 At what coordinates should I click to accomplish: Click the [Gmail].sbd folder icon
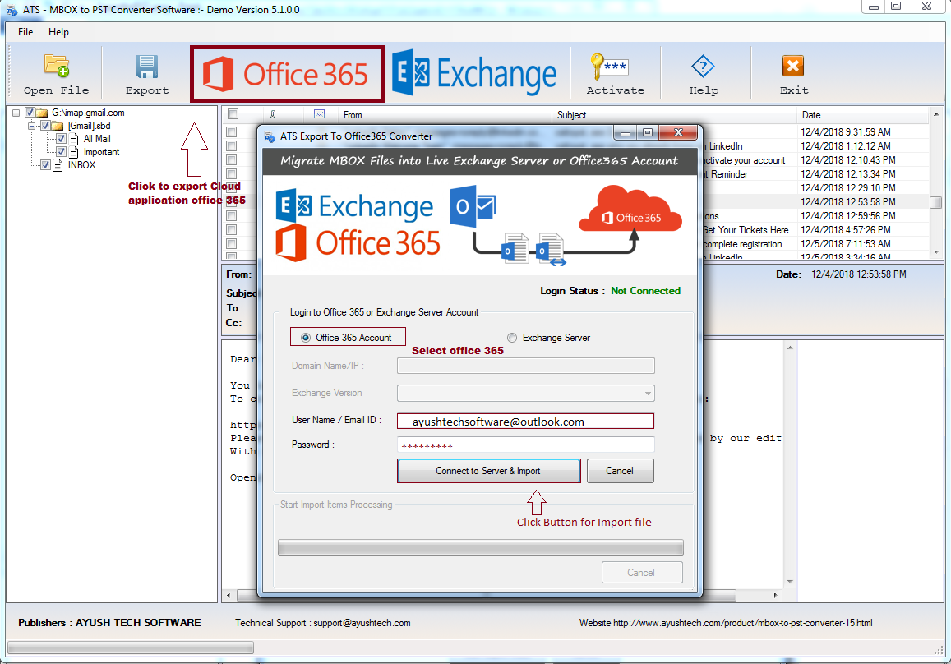click(x=57, y=126)
